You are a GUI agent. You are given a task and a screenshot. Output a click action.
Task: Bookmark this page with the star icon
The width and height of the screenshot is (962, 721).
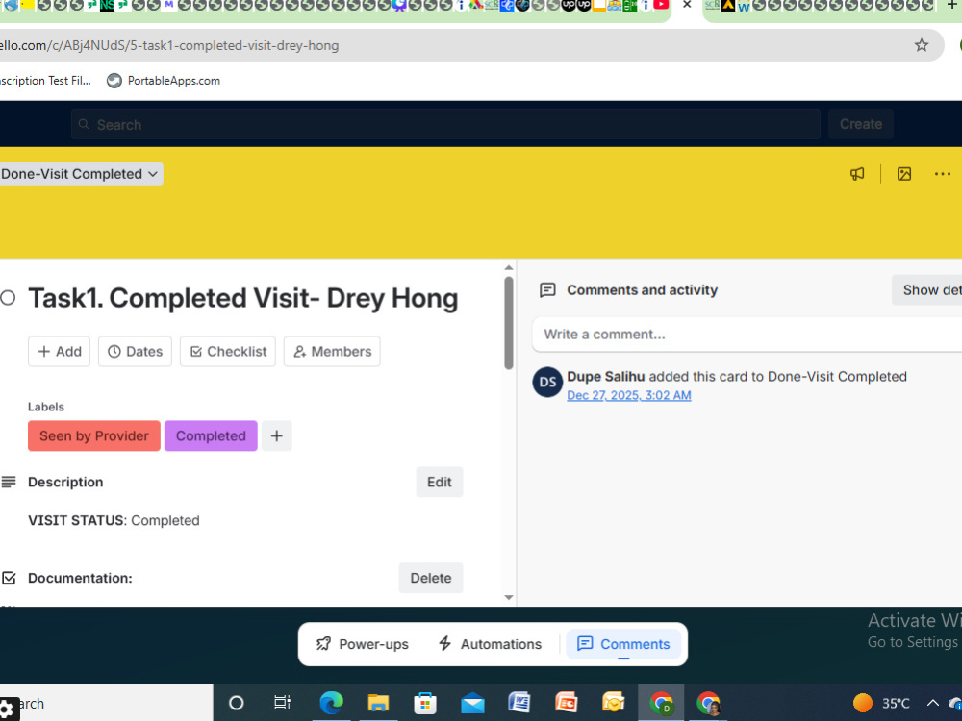point(921,45)
